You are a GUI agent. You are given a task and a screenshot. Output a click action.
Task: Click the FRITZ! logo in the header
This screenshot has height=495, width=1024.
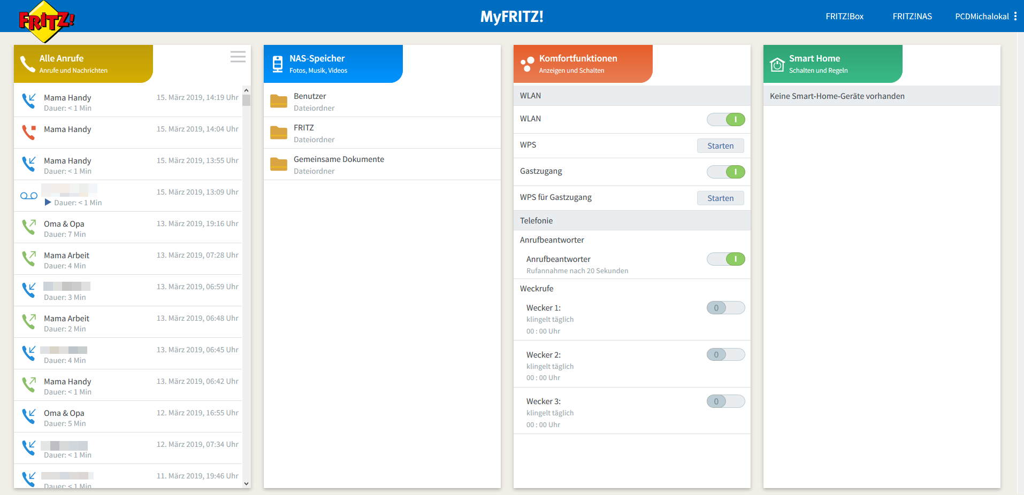(47, 21)
